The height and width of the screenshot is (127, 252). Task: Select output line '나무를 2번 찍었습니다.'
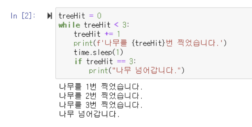[101, 96]
